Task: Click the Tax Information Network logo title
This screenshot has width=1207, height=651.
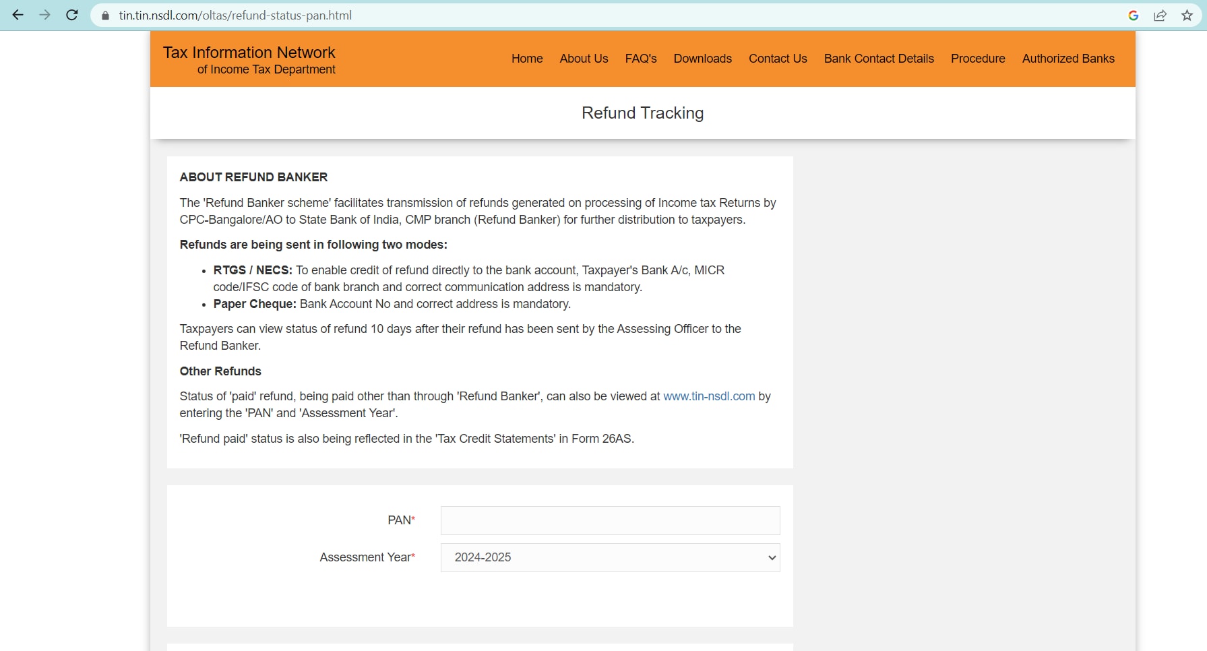Action: click(x=249, y=53)
